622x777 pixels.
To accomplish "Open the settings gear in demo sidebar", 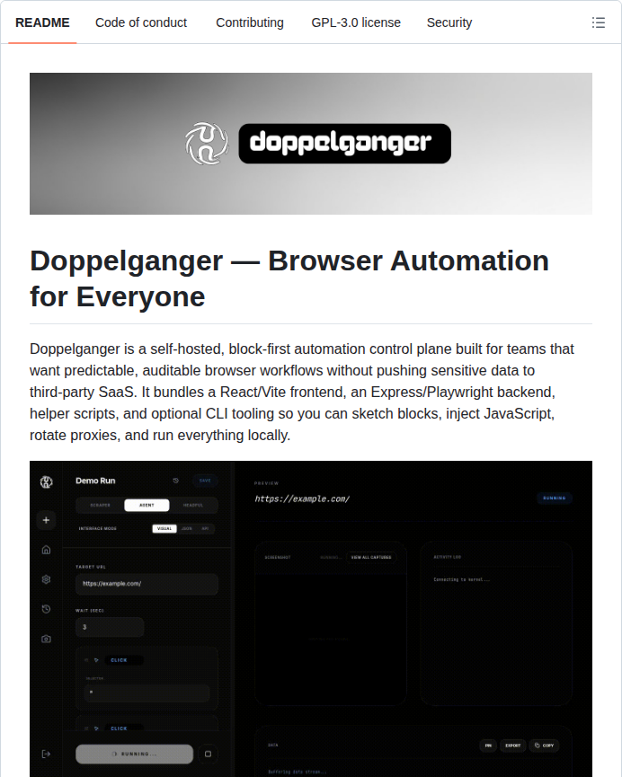I will 46,579.
